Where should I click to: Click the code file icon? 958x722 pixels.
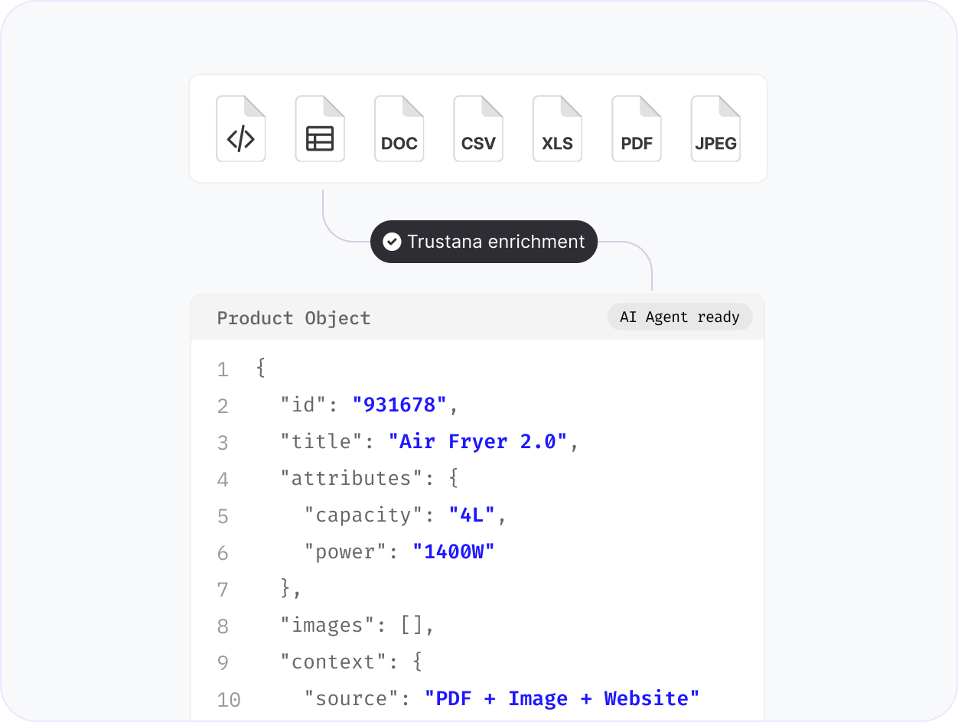pos(241,128)
